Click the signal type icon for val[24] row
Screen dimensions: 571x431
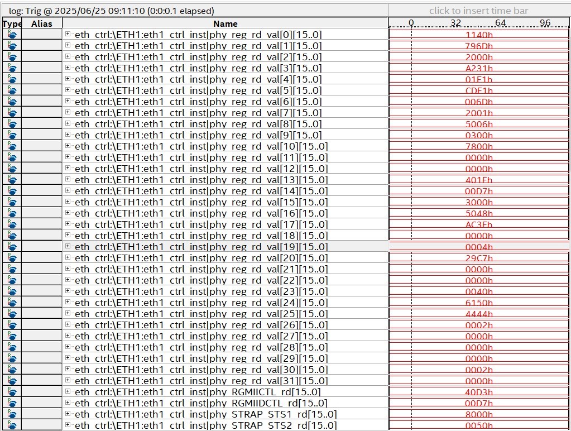[x=12, y=303]
